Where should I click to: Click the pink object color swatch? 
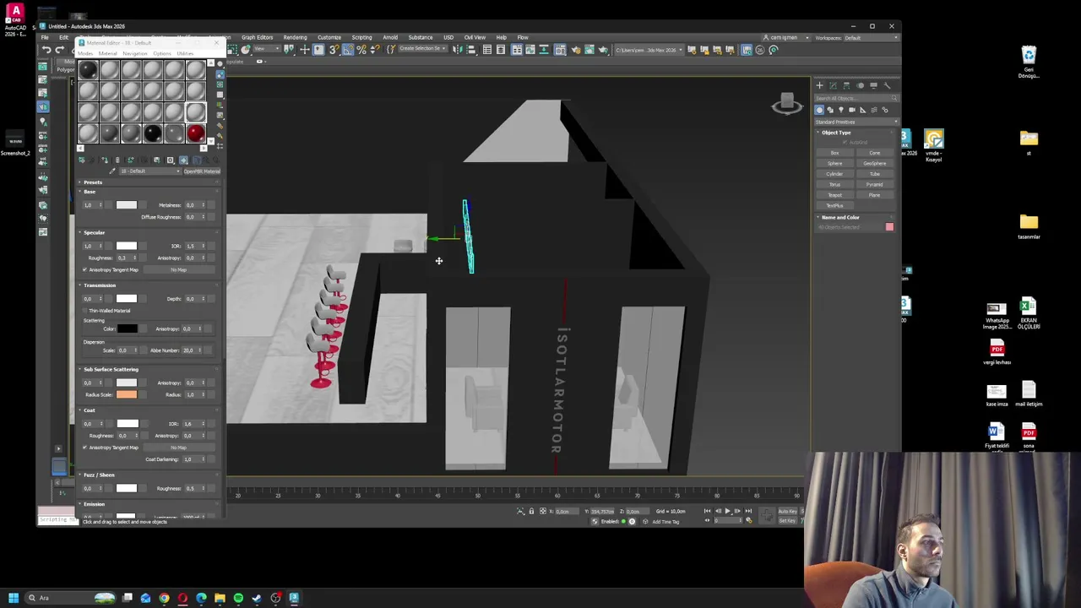(x=889, y=227)
